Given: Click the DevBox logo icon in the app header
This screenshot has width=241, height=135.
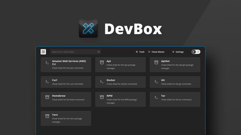Looking at the screenshot, I should click(43, 52).
